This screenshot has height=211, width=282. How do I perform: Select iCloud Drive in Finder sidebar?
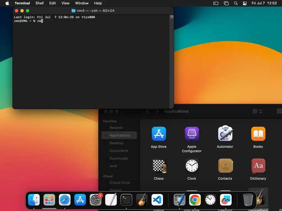coord(119,183)
